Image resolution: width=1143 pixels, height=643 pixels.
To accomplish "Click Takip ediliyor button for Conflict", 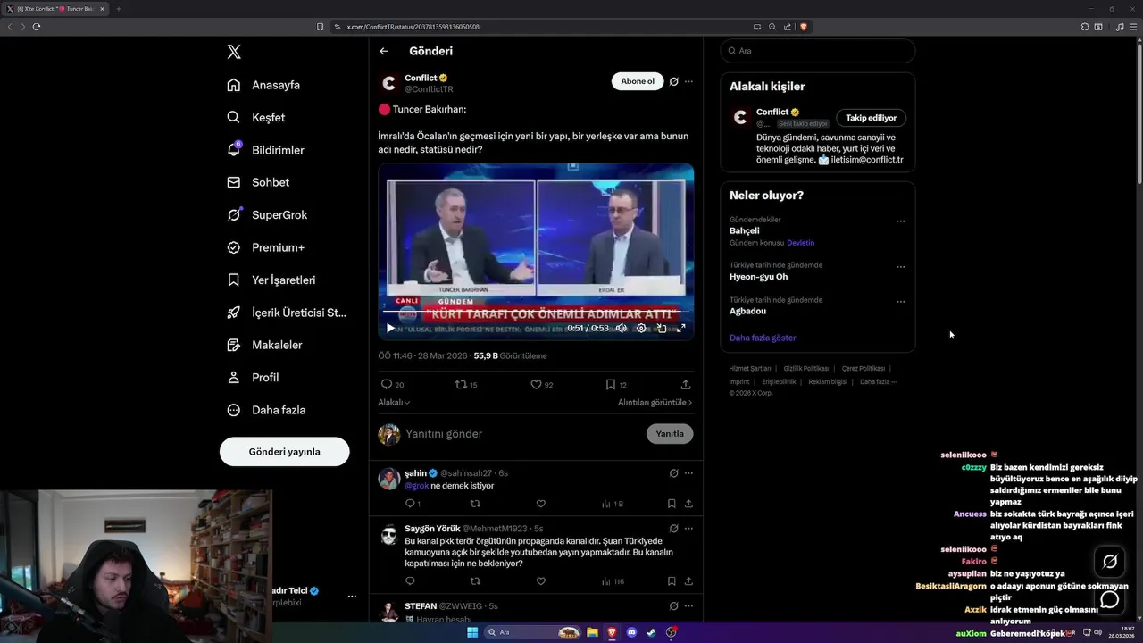I will tap(871, 118).
